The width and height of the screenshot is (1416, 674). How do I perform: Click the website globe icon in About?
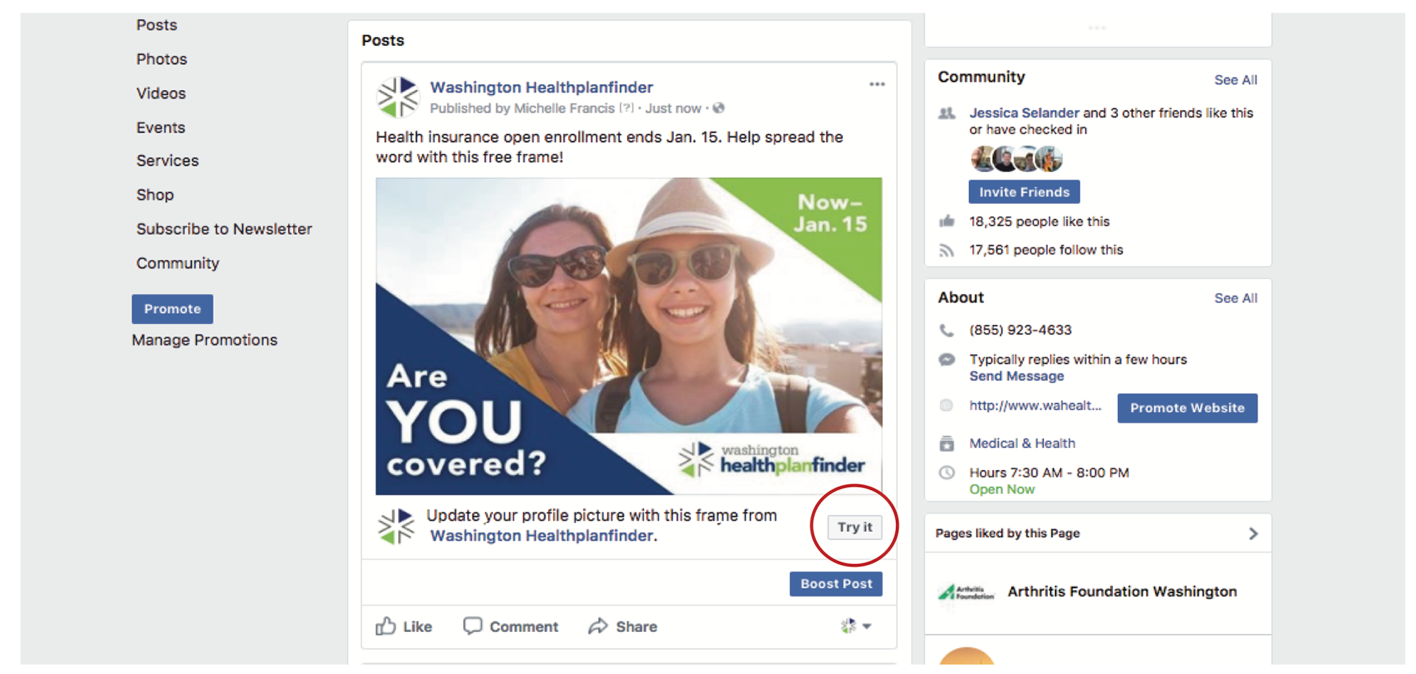[947, 406]
